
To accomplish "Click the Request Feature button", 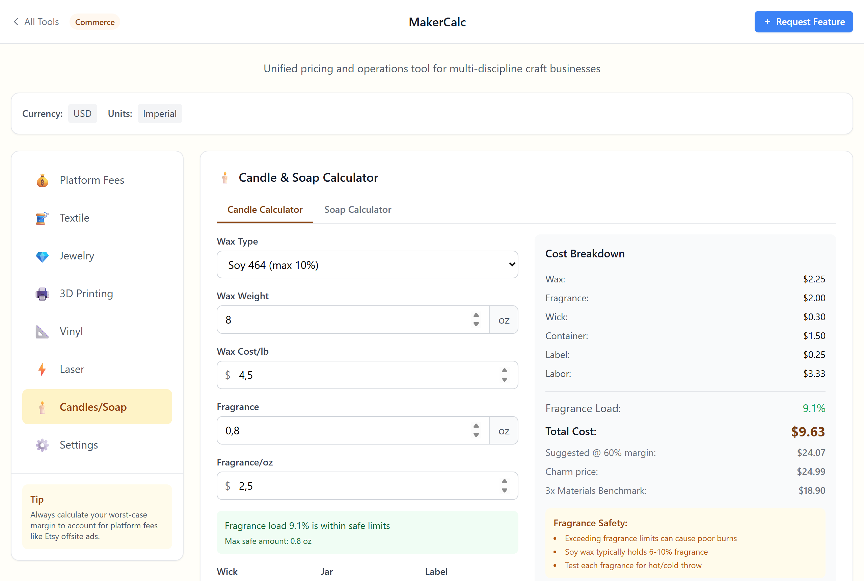I will pyautogui.click(x=803, y=22).
